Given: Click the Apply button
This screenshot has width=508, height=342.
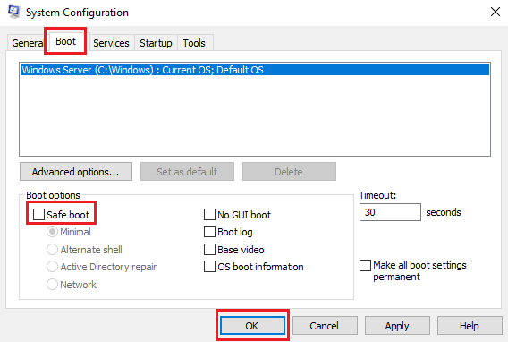Looking at the screenshot, I should (397, 326).
